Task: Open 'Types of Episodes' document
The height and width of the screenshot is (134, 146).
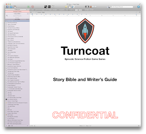Action: 12,24
